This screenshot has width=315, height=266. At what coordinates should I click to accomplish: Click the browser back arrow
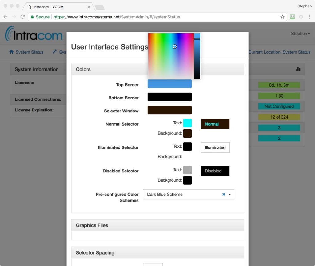tap(6, 17)
